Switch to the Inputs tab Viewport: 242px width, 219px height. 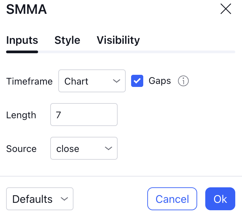tap(22, 40)
